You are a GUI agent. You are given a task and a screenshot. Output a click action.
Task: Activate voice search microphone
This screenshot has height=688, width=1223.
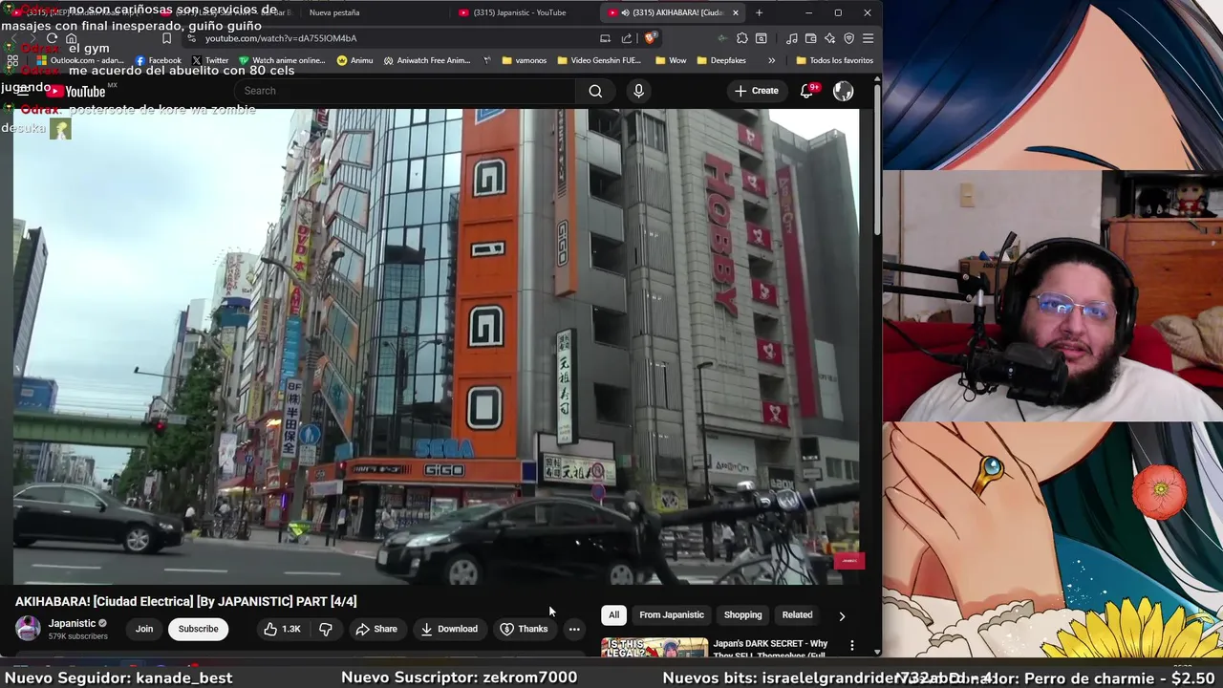click(x=638, y=91)
